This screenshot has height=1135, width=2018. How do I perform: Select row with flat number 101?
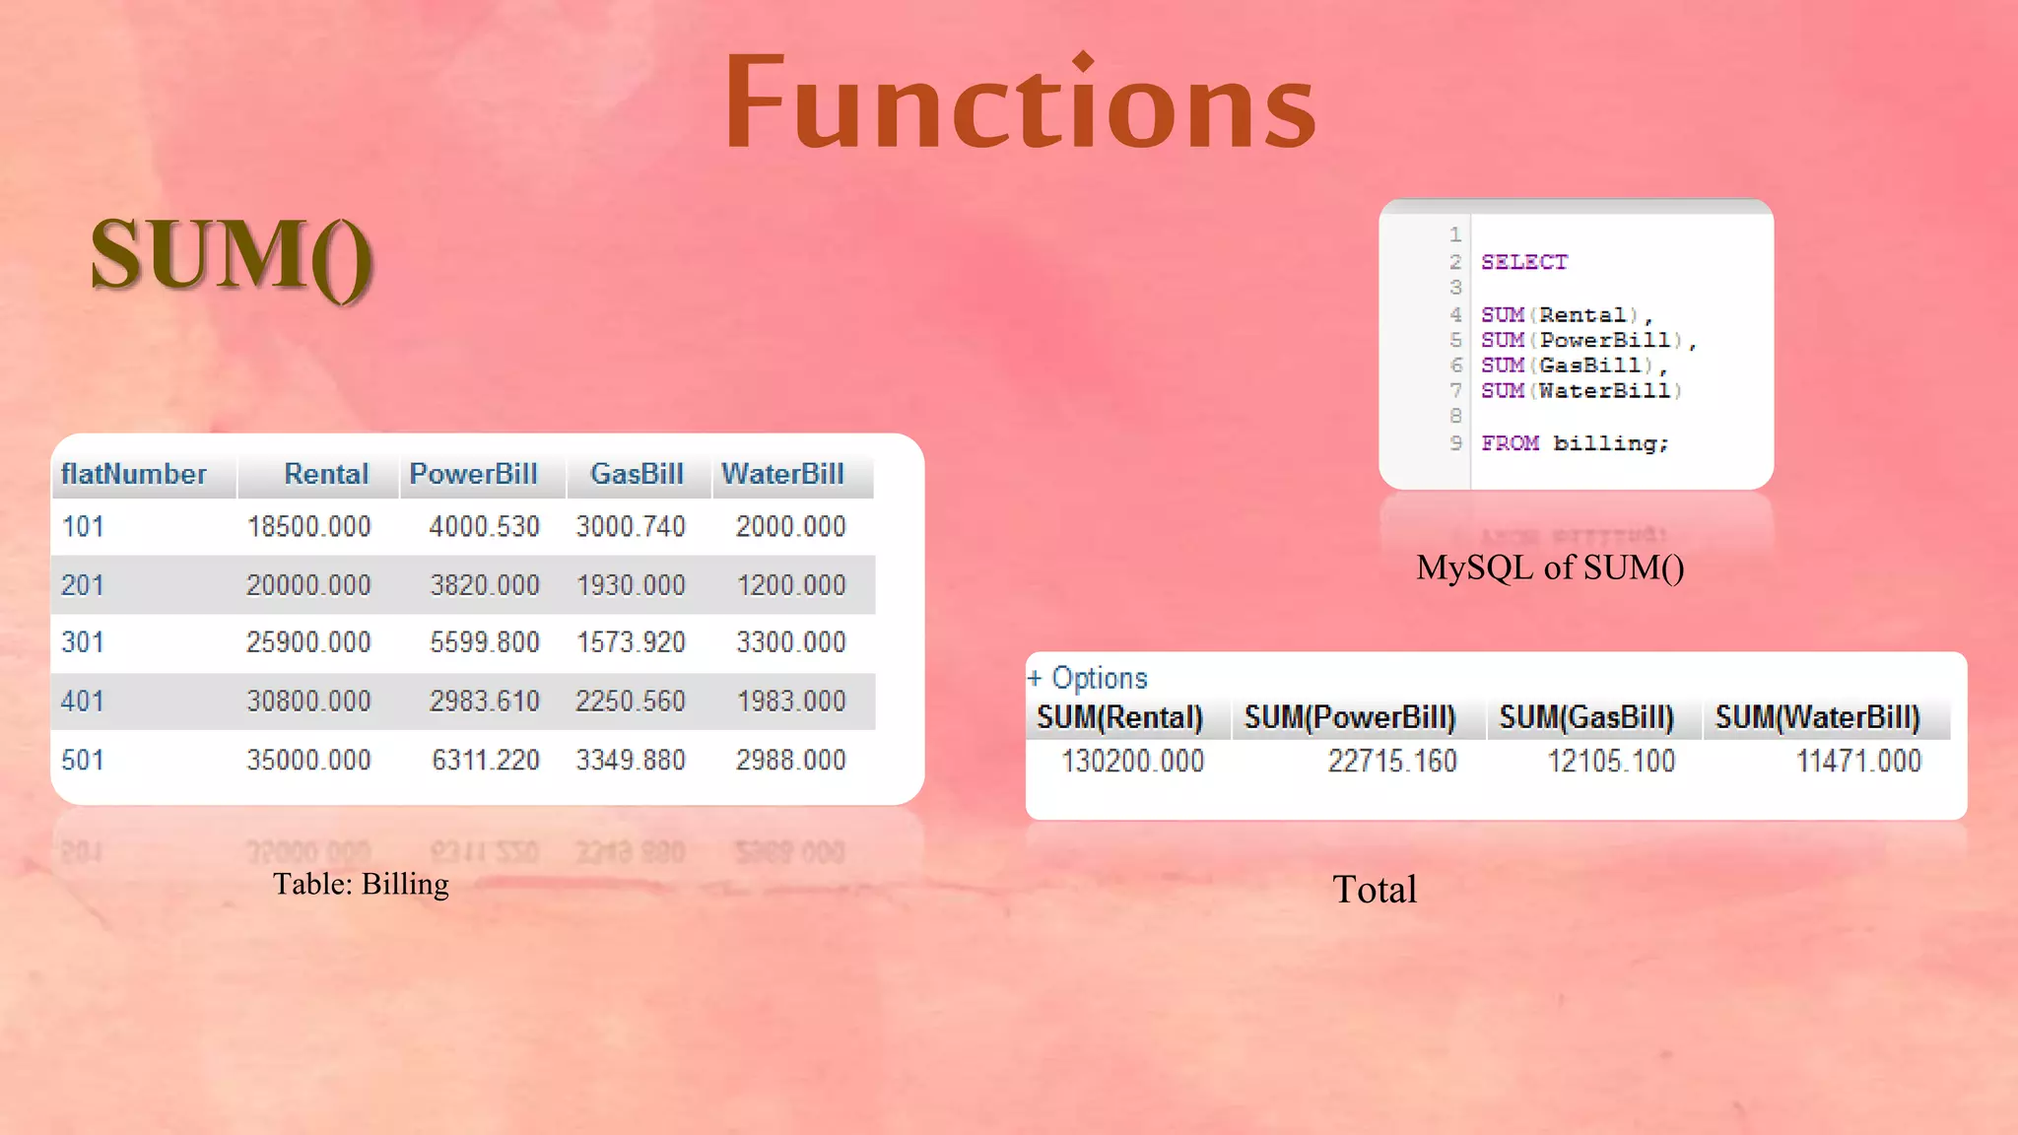(83, 527)
